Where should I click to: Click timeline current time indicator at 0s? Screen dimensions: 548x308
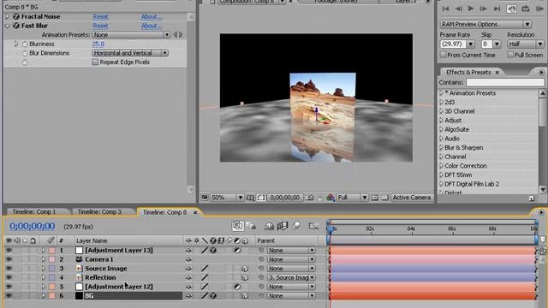coord(331,228)
